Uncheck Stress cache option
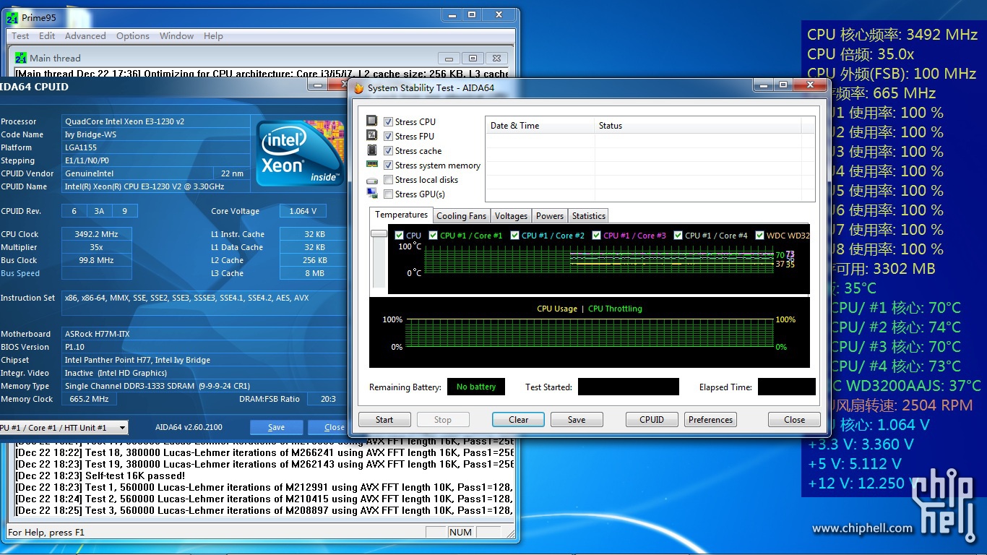The width and height of the screenshot is (987, 555). coord(389,151)
